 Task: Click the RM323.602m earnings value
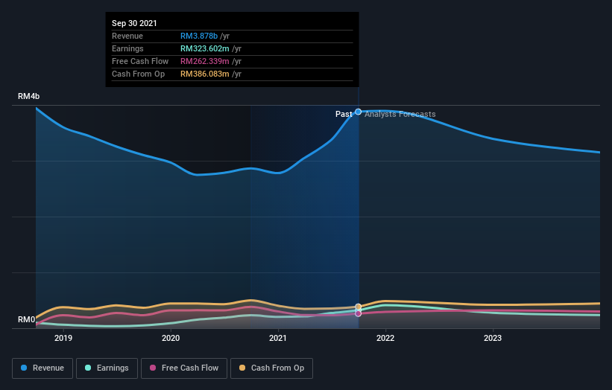tap(204, 48)
